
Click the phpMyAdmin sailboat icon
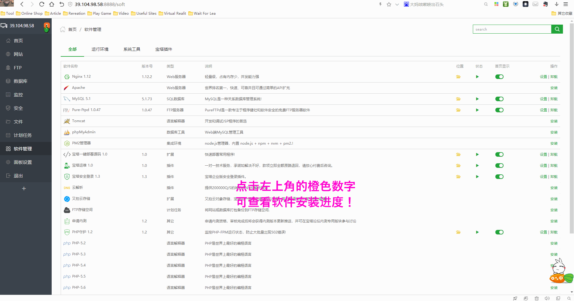click(x=67, y=132)
